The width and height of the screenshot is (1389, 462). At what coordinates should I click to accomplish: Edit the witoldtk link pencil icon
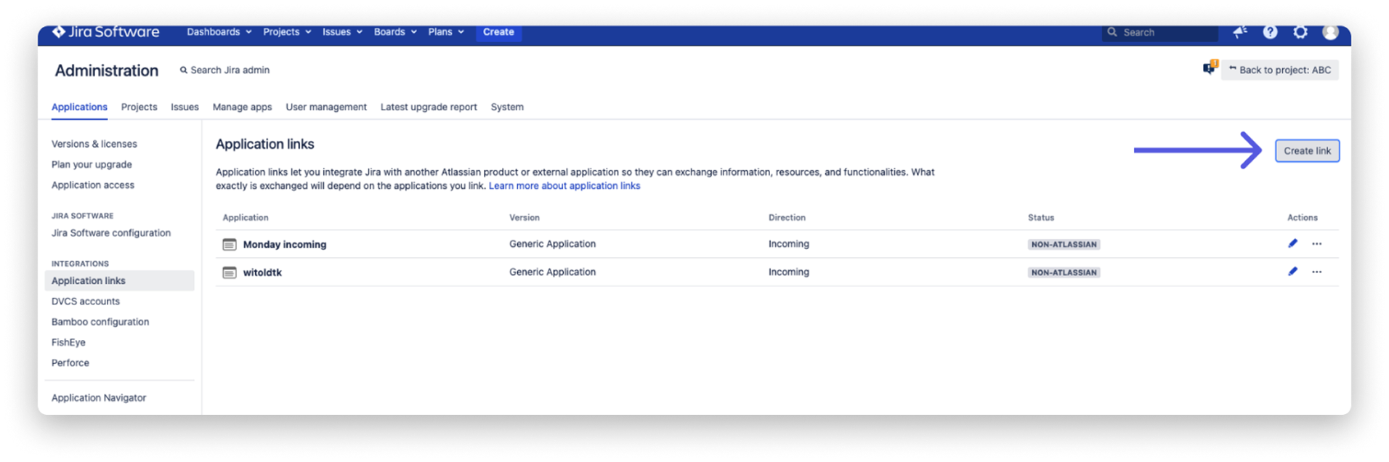pos(1292,272)
